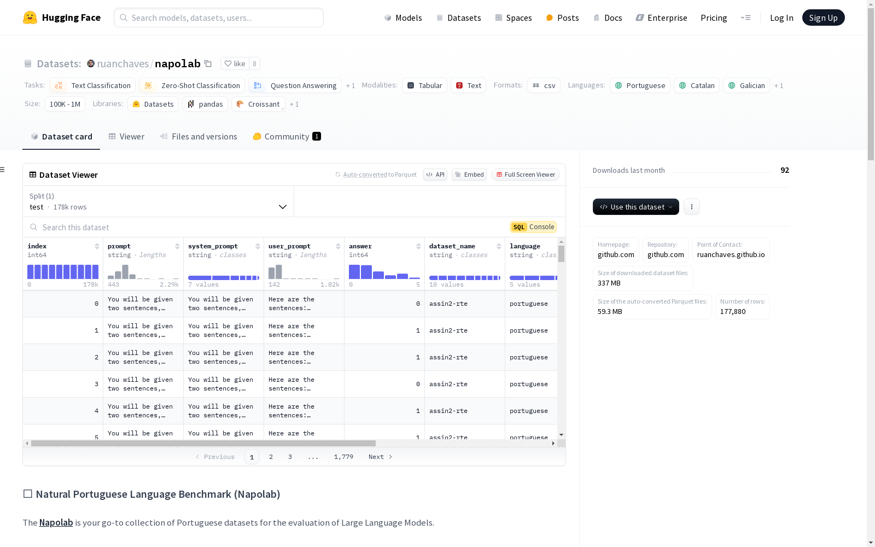
Task: Copy dataset name with the copy icon
Action: click(x=208, y=63)
